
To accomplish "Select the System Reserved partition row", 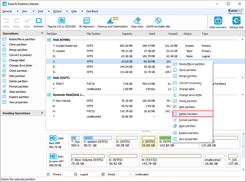I will [145, 46].
